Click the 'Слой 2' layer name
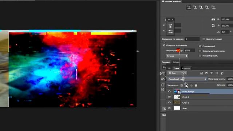233x131 pixels. 186,97
